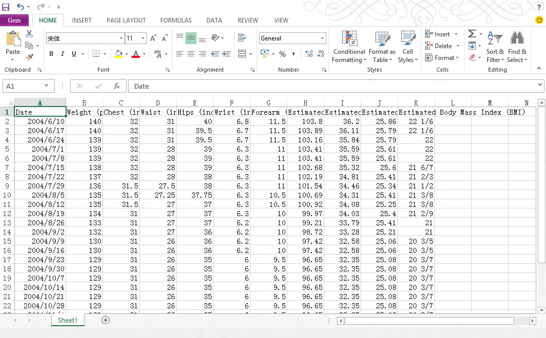This screenshot has height=338, width=546.
Task: Click the Clear eraser icon
Action: click(x=472, y=57)
